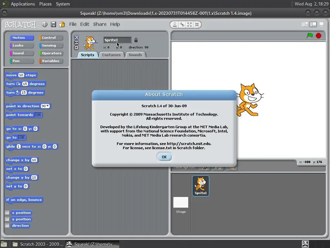Image resolution: width=330 pixels, height=248 pixels.
Task: Open the go to target dropdown
Action: pos(22,138)
